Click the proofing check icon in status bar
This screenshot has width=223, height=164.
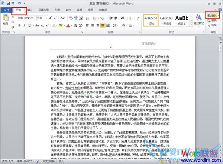click(38, 161)
